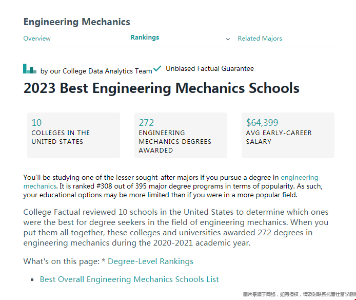Click the 272 degrees number
The height and width of the screenshot is (300, 356).
point(146,123)
